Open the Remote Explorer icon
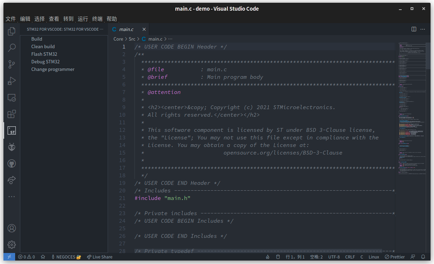Image resolution: width=434 pixels, height=264 pixels. coord(12,97)
